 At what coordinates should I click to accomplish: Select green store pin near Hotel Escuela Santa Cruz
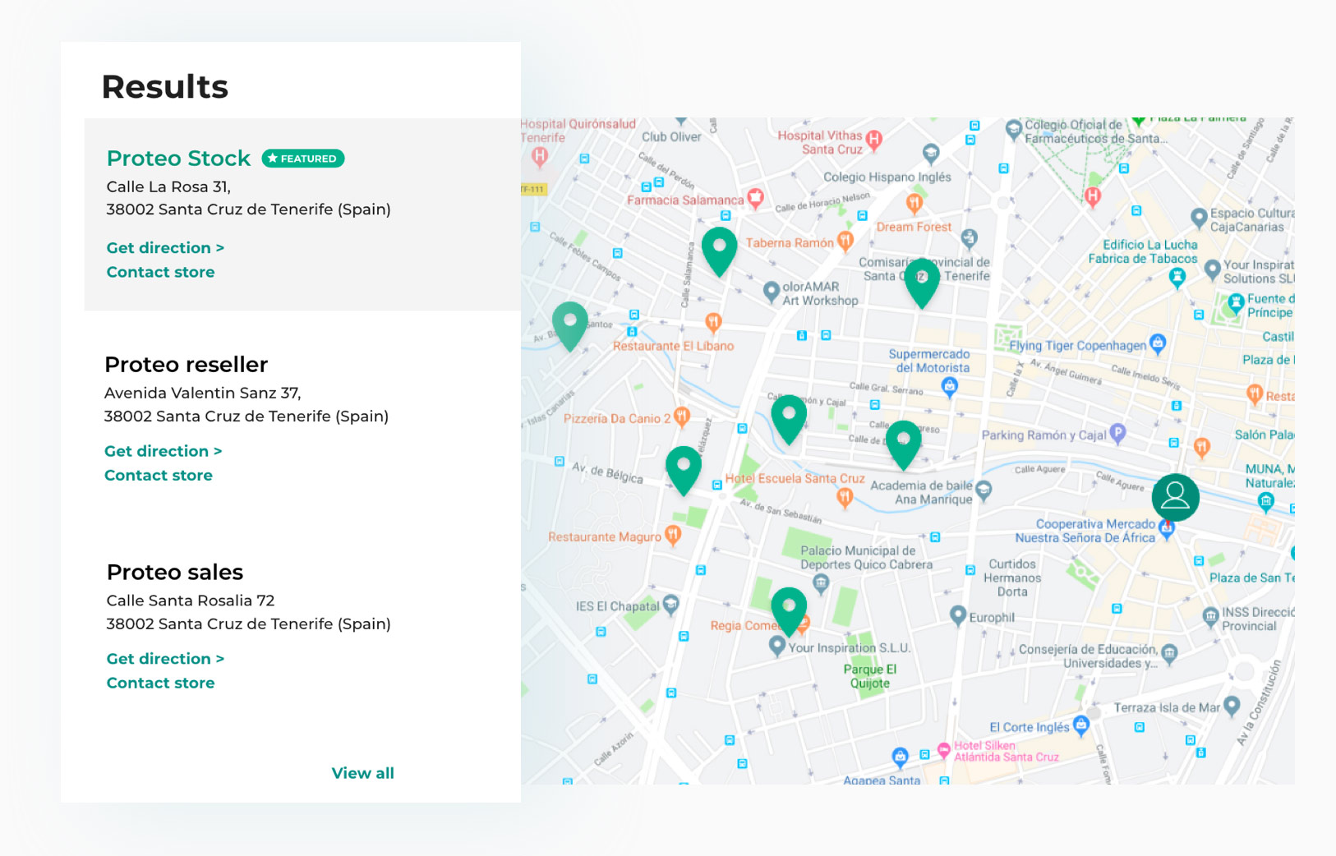pyautogui.click(x=683, y=470)
